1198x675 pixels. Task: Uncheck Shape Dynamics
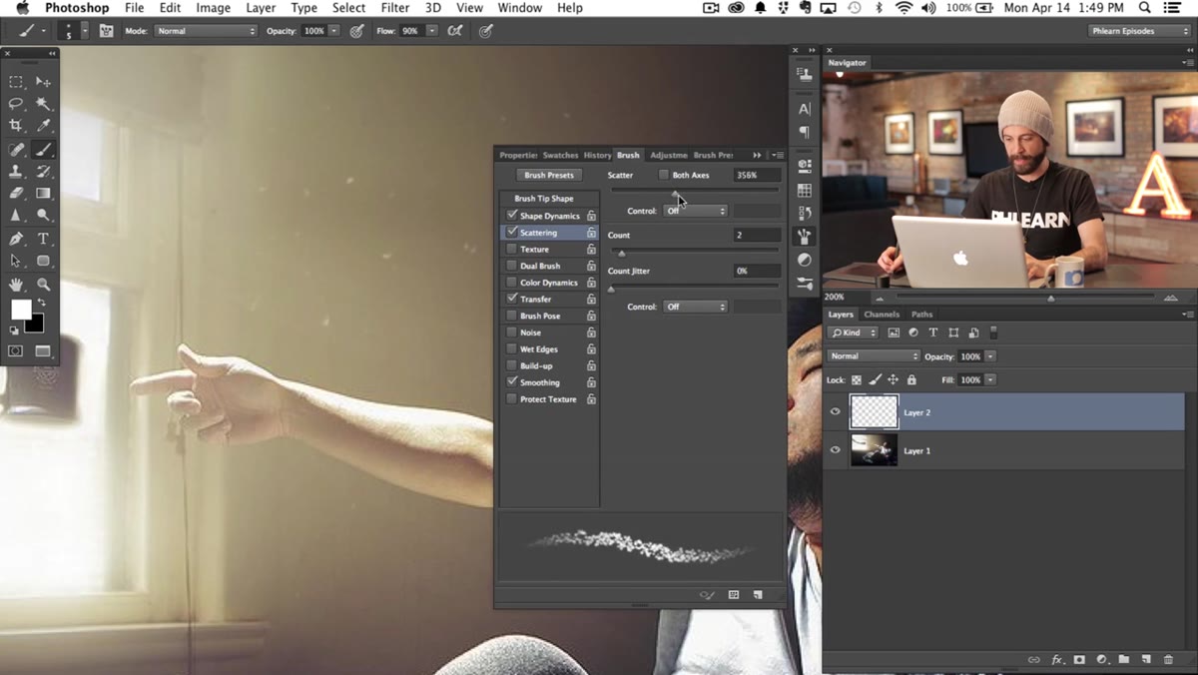(x=512, y=216)
